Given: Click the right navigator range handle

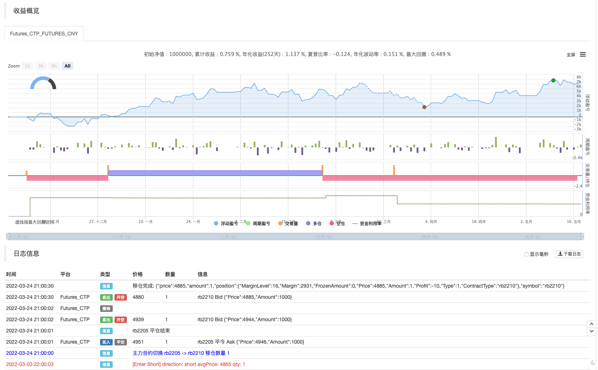Looking at the screenshot, I should click(x=582, y=236).
